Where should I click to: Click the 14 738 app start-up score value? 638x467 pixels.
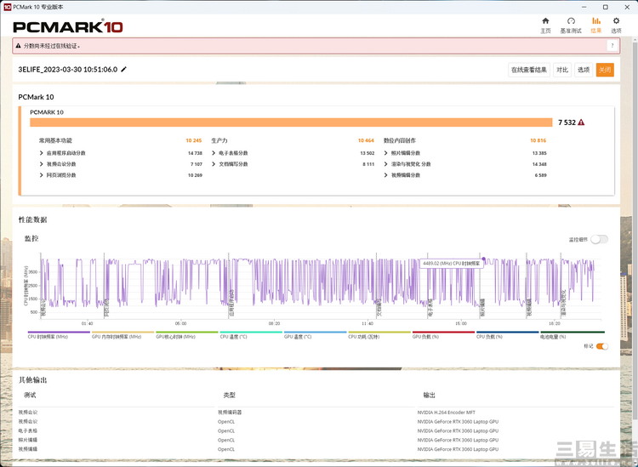pos(195,153)
